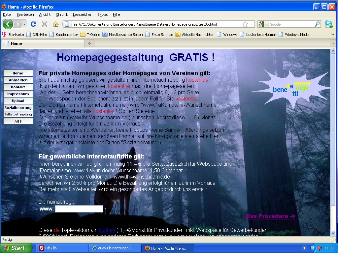Viewport: 338px width, 253px height.
Task: Click the red security shield tray icon
Action: (x=320, y=248)
